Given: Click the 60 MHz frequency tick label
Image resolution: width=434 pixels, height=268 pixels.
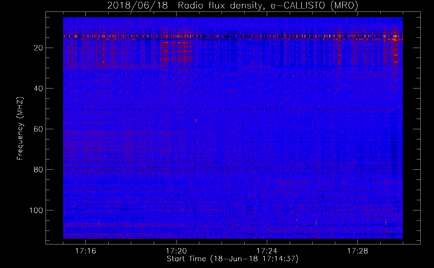Looking at the screenshot, I should [x=39, y=129].
